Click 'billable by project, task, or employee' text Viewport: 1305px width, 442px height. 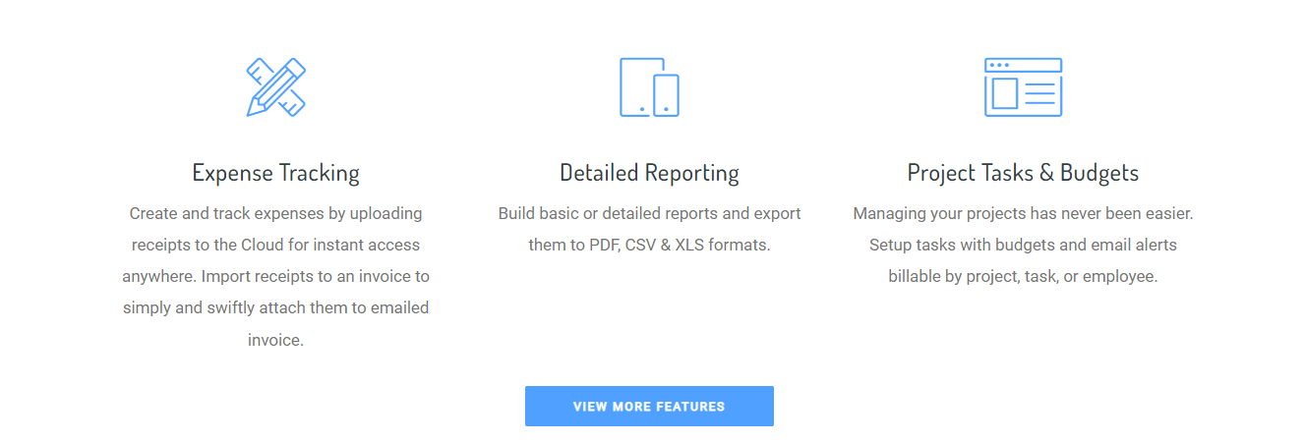coord(1023,277)
